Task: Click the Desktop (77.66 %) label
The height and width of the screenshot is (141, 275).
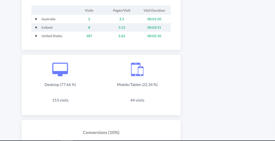Action: point(60,85)
